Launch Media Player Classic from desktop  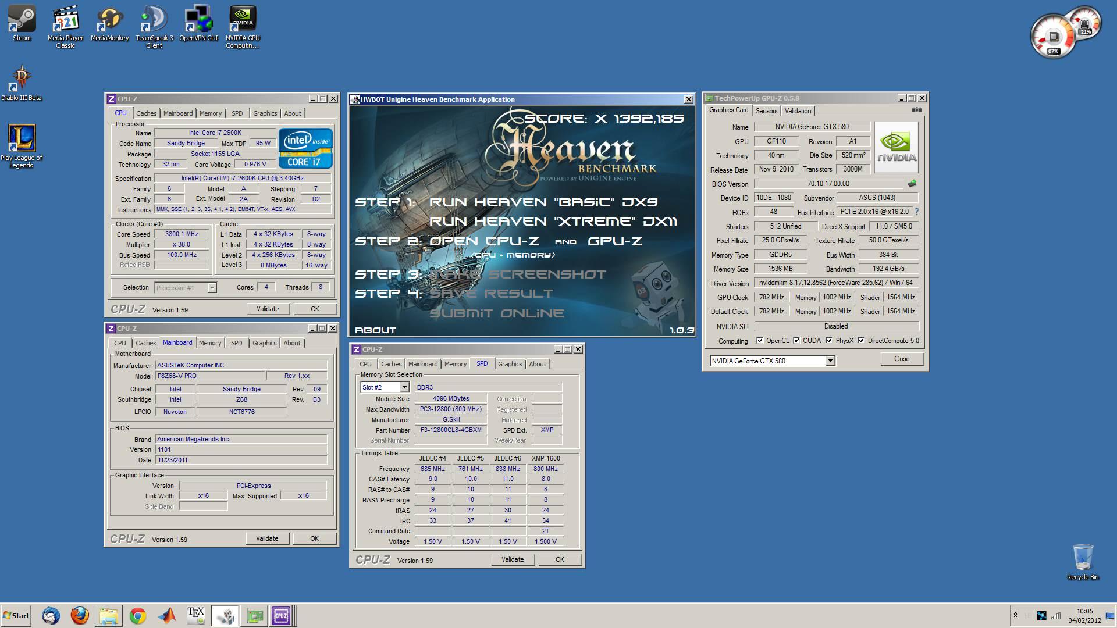click(x=65, y=27)
